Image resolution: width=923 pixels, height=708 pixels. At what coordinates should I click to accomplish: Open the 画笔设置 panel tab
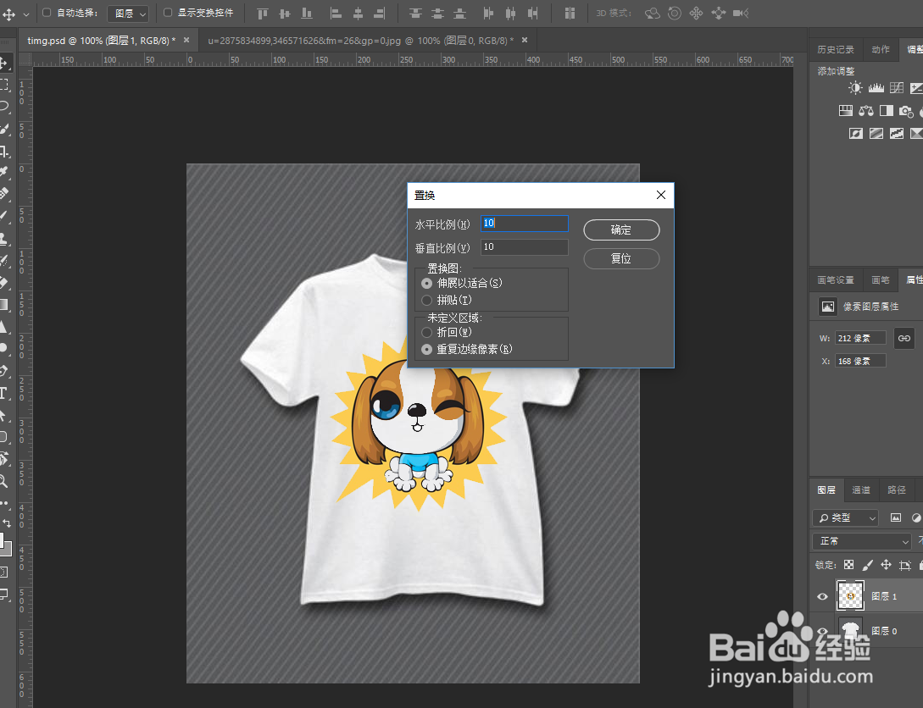click(x=836, y=280)
